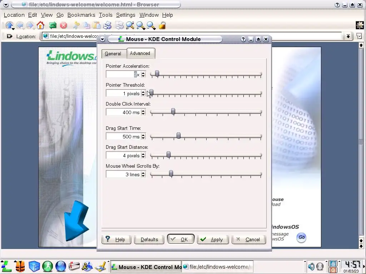Launch the instant messenger running figure icon
366x274 pixels.
coord(87,266)
